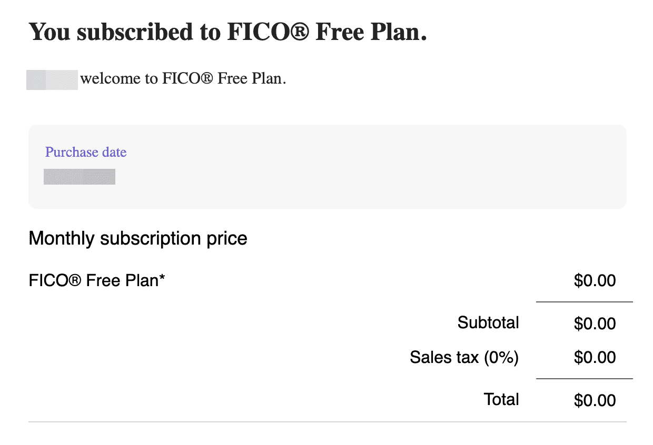
Task: Click the purple "Purchase date" label
Action: tap(86, 153)
